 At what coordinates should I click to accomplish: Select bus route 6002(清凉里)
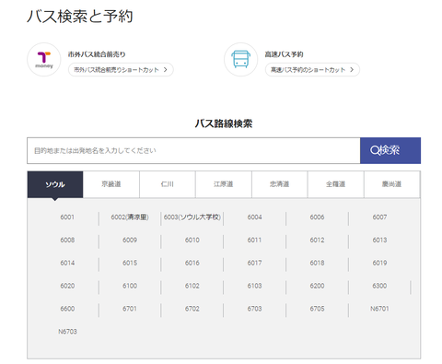pos(130,217)
